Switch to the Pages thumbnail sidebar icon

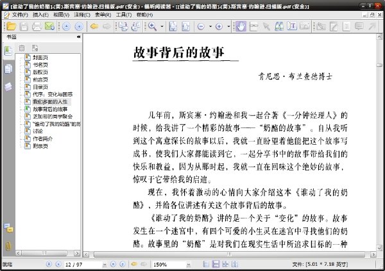tap(8, 69)
